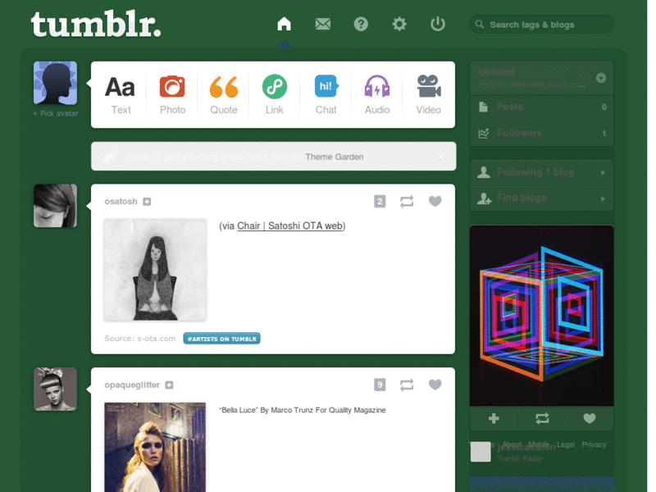Create a new Audio post
The height and width of the screenshot is (492, 656).
(377, 94)
